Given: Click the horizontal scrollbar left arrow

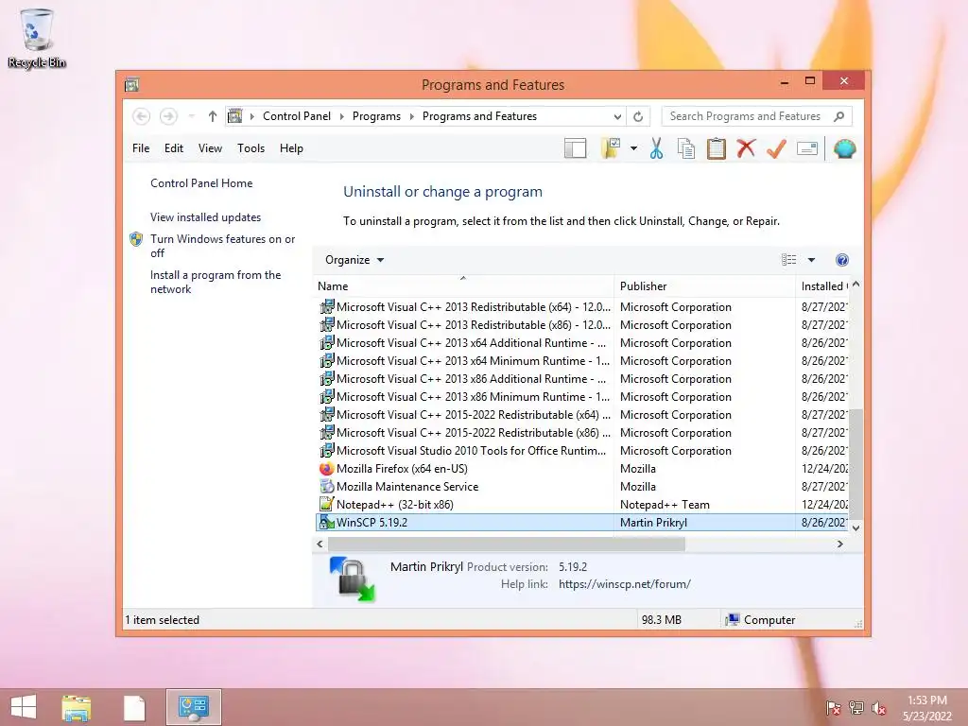Looking at the screenshot, I should (x=320, y=544).
